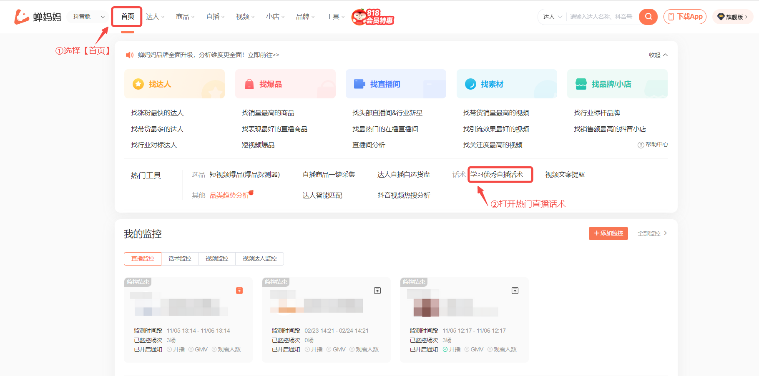
Task: Open 找销量最高的商品
Action: 268,113
